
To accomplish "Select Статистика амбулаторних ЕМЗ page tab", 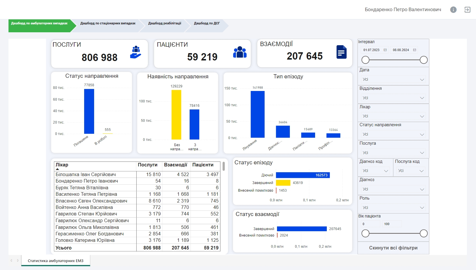I will [56, 261].
